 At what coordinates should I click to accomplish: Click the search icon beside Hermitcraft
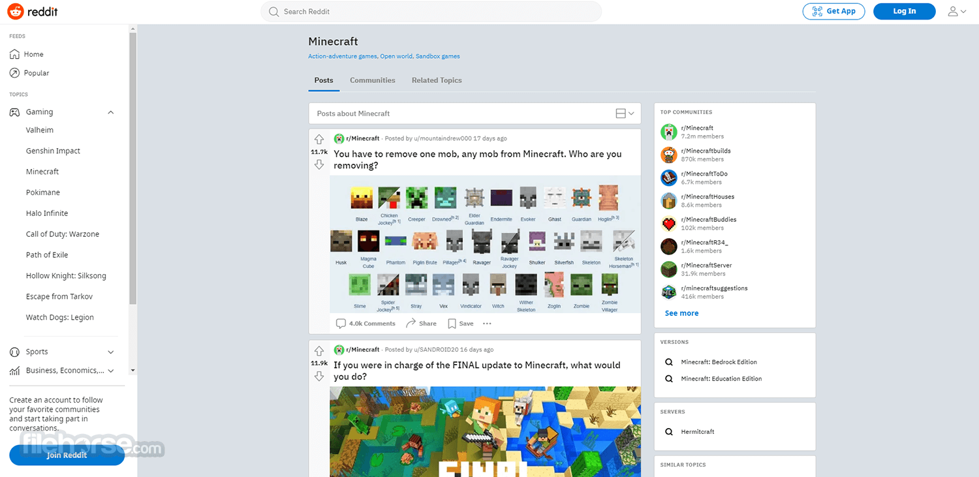[668, 432]
